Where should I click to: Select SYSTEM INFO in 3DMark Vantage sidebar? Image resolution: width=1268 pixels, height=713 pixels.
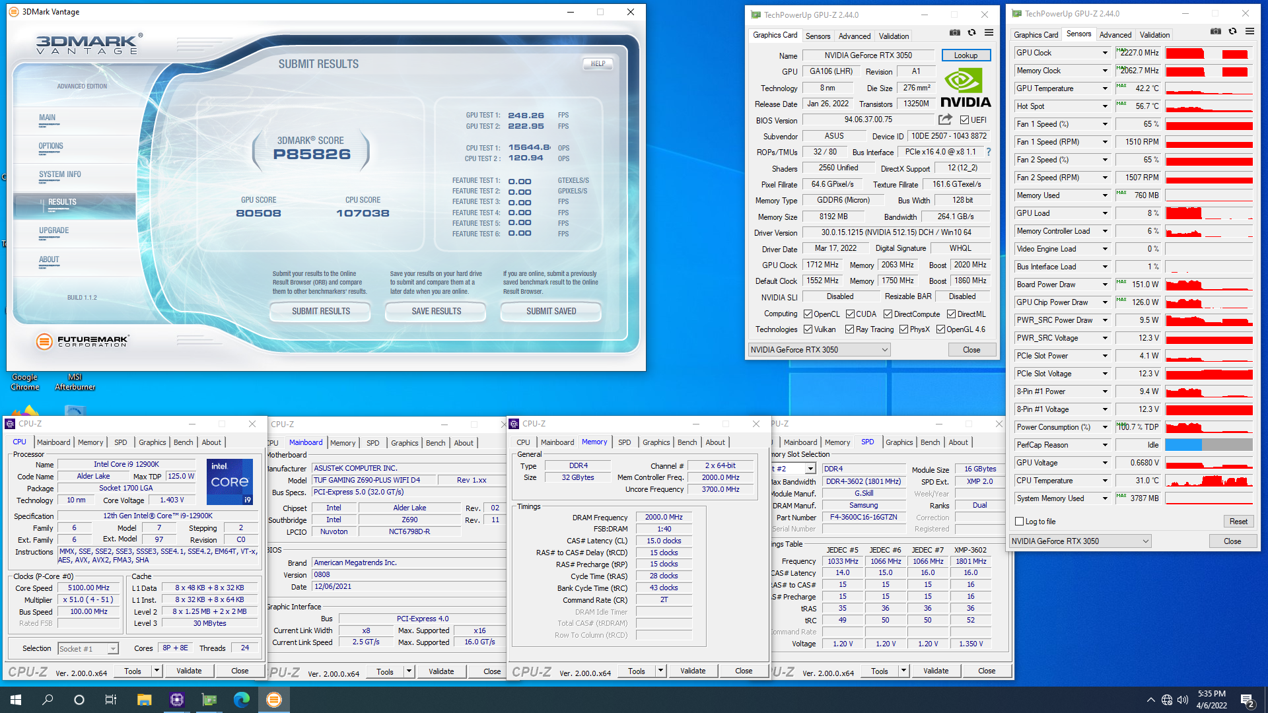[59, 174]
